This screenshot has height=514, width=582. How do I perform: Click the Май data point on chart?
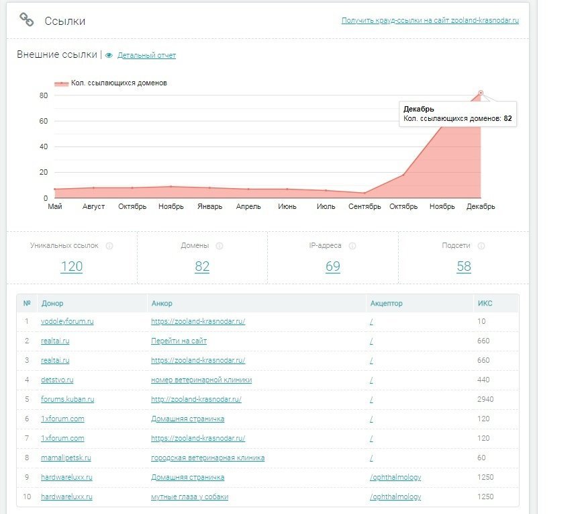pos(55,189)
